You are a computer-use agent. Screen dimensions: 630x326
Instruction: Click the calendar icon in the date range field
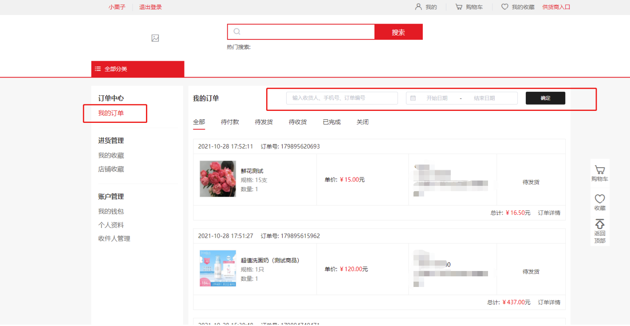[413, 98]
